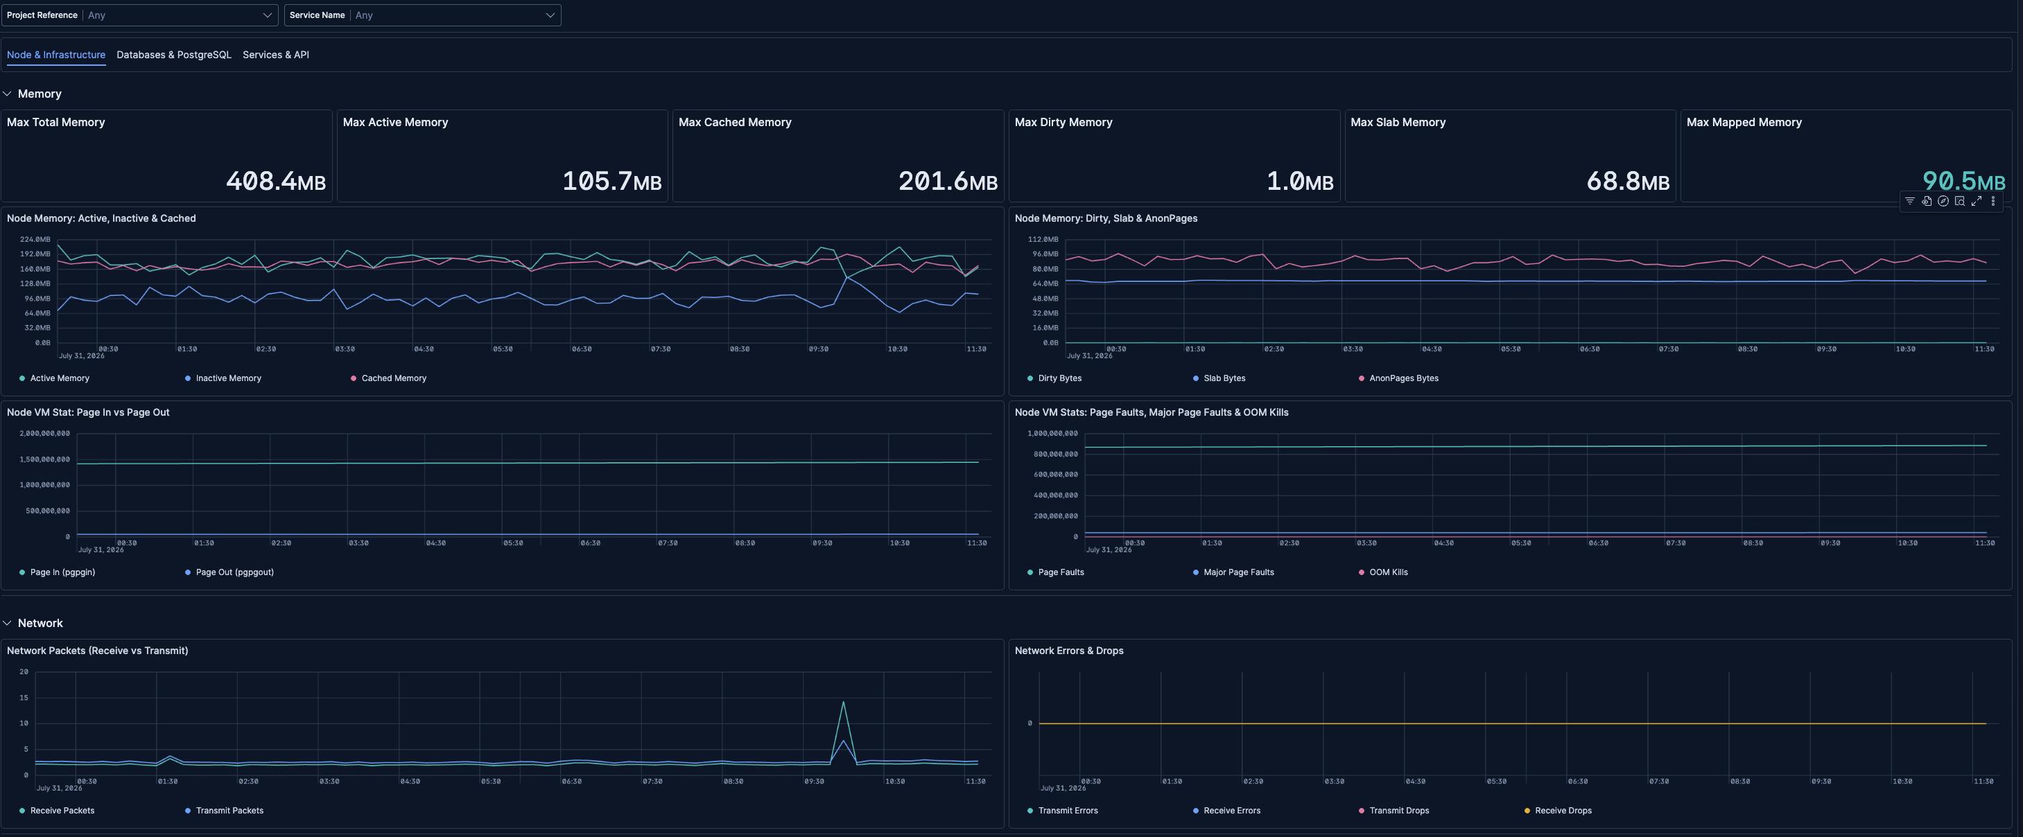Toggle Inactive Memory legend series
The width and height of the screenshot is (2023, 837).
tap(223, 378)
